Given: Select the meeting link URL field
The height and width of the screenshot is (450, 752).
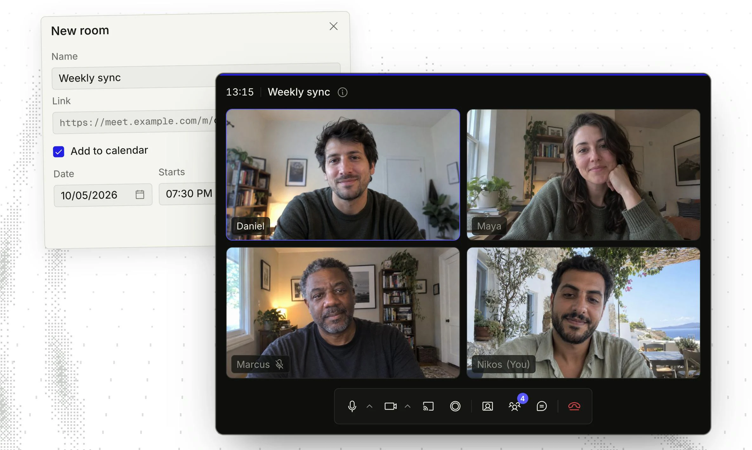Looking at the screenshot, I should (x=134, y=122).
